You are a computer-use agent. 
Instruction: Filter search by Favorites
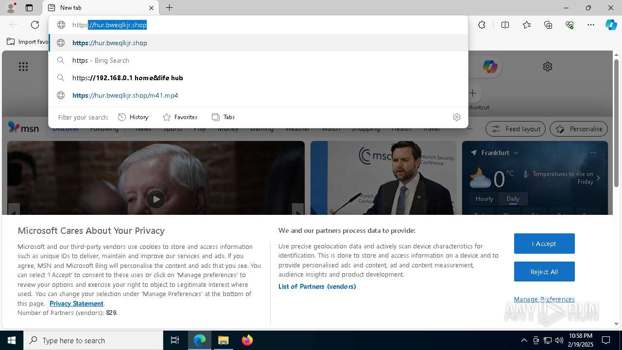180,117
